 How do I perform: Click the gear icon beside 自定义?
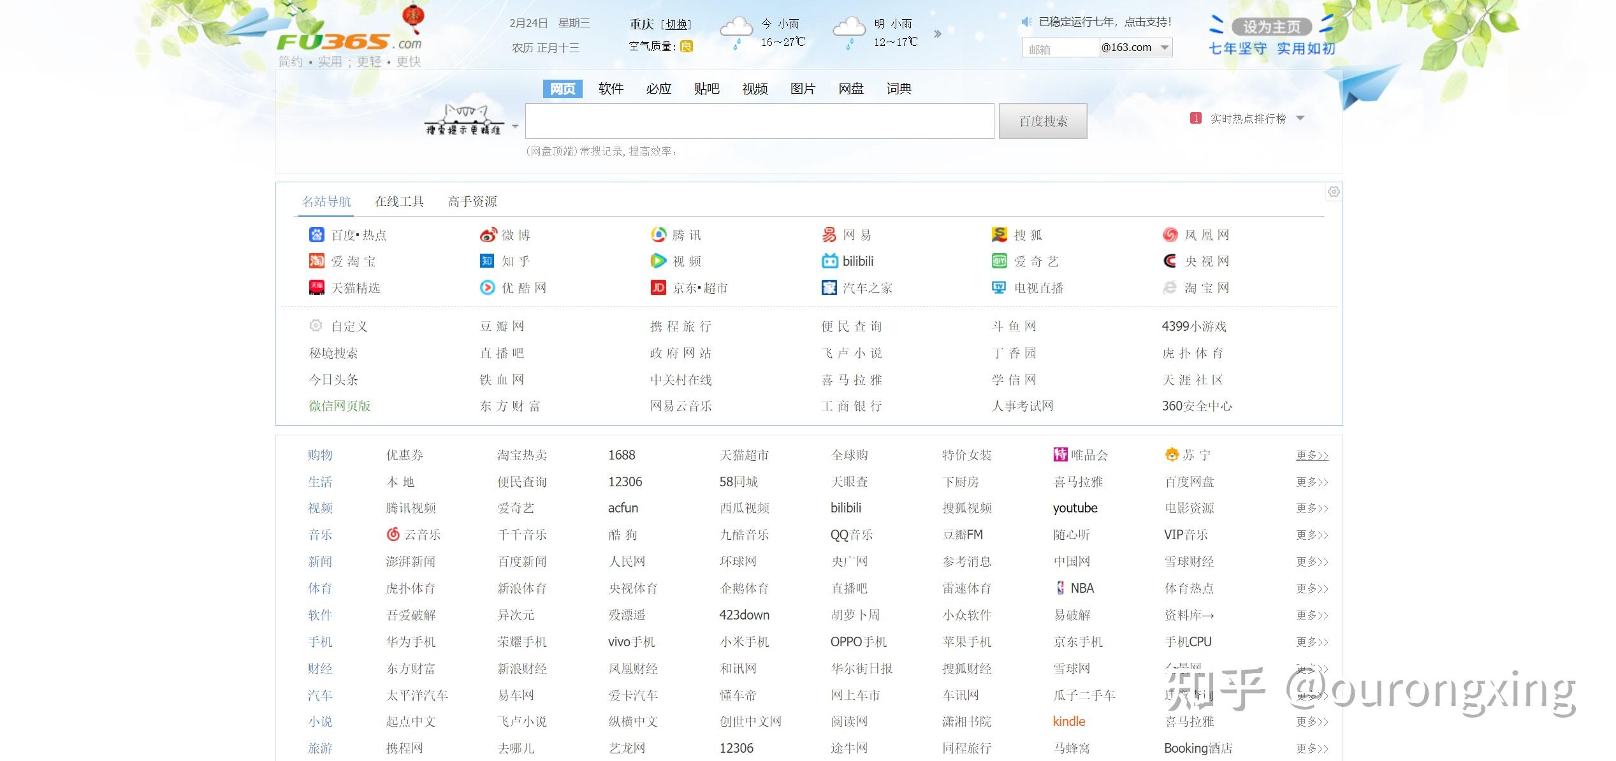pos(316,326)
